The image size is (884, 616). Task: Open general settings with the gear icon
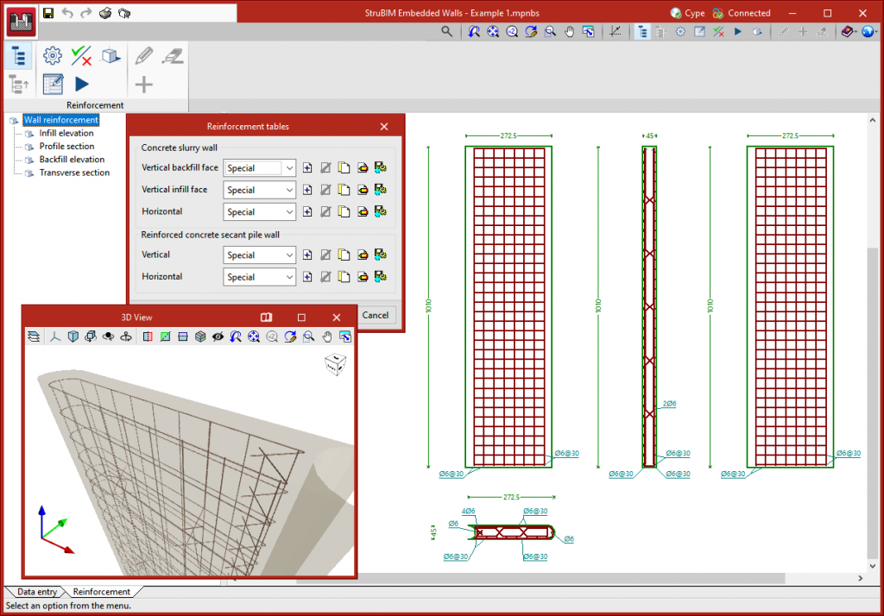pos(52,56)
